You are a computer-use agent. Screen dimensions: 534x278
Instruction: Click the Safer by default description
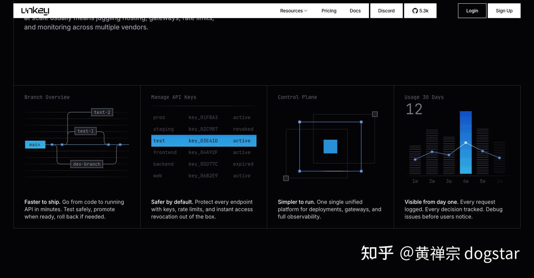click(x=202, y=209)
